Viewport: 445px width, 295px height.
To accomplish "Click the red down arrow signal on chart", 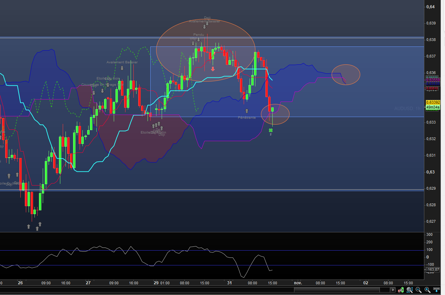I will click(x=213, y=69).
